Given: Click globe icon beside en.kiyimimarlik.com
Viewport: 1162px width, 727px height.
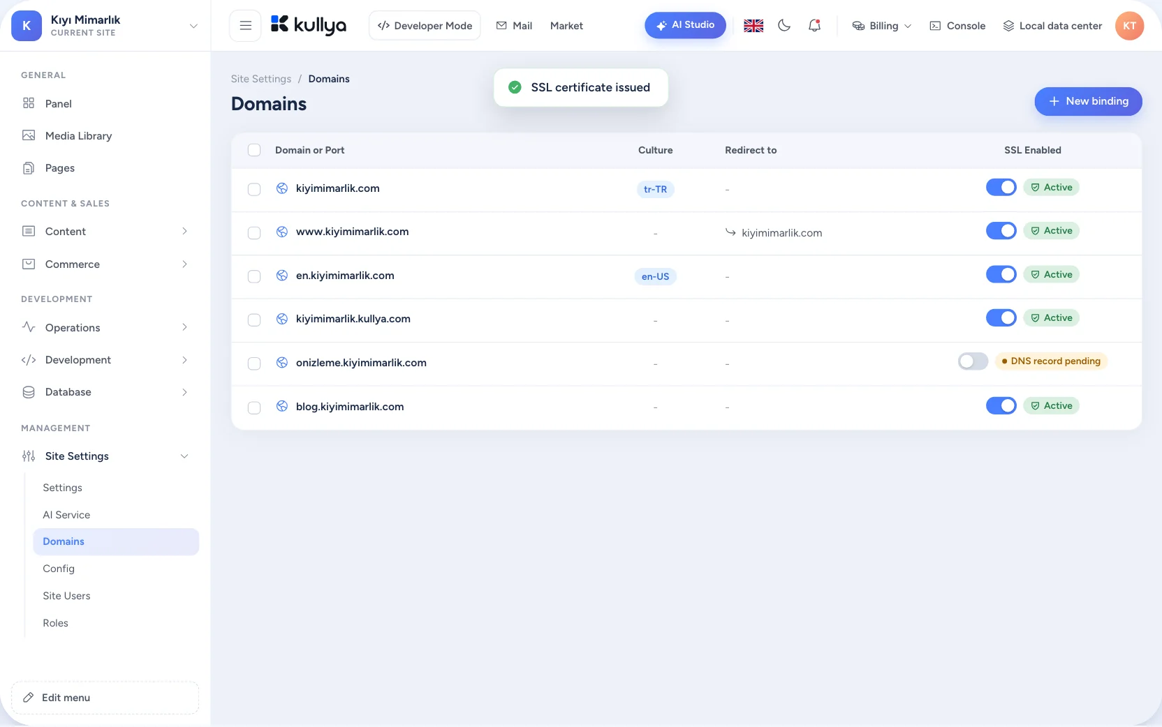Looking at the screenshot, I should [x=282, y=276].
